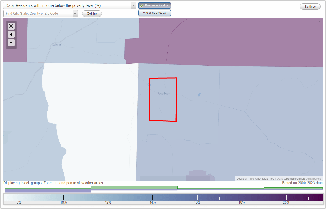Expand map view with the fullscreen icon
Image resolution: width=326 pixels, height=209 pixels.
11,26
